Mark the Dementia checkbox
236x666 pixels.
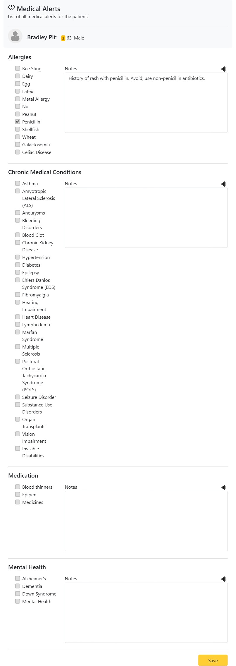[18, 586]
